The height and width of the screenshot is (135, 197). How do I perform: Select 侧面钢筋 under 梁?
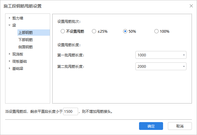[x=26, y=47]
